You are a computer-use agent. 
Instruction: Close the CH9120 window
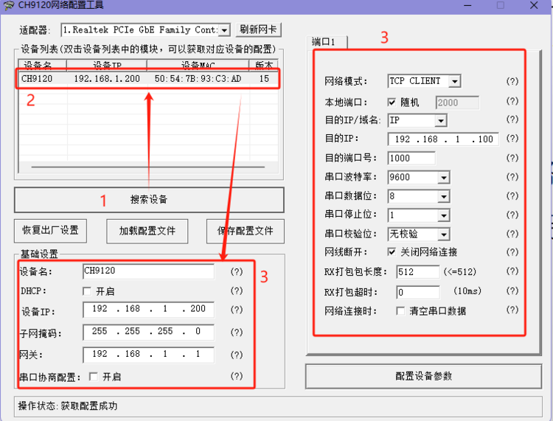click(534, 5)
